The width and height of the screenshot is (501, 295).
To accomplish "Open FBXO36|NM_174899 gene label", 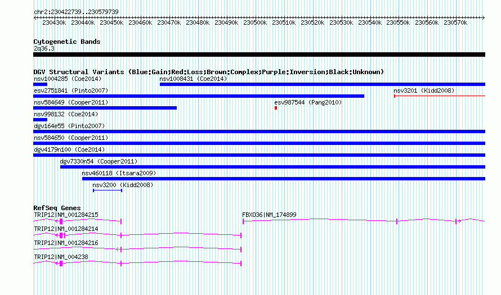I will tap(269, 215).
